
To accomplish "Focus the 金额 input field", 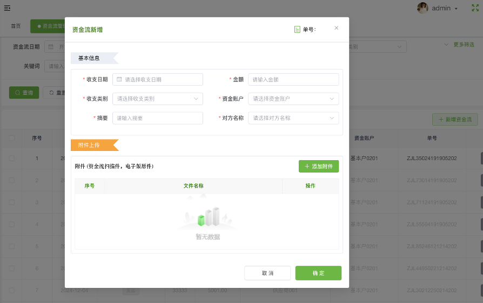I will tap(293, 80).
